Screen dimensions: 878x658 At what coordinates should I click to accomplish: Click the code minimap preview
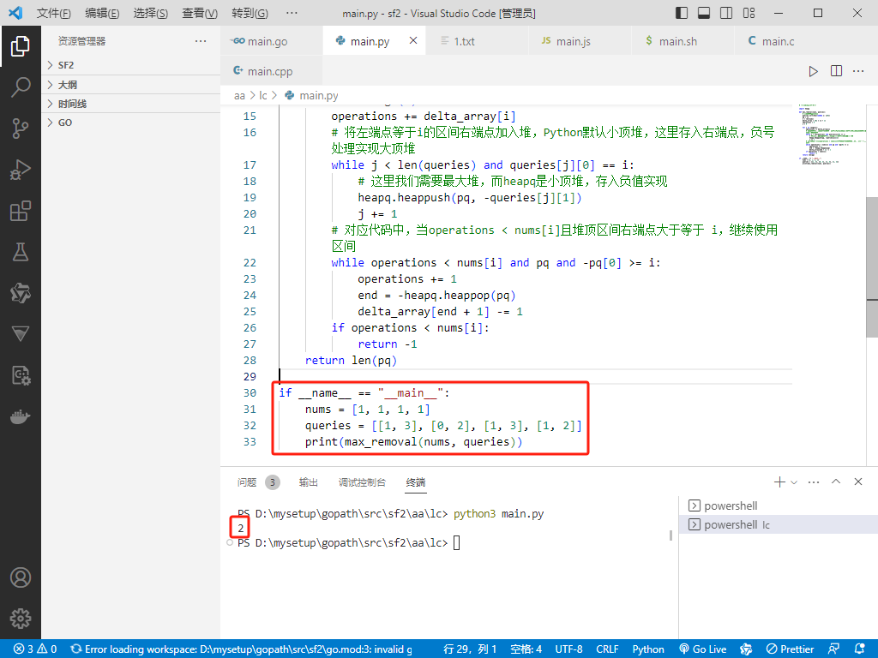coord(830,135)
